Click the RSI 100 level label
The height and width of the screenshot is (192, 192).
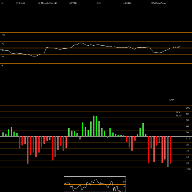[x=3, y=35]
